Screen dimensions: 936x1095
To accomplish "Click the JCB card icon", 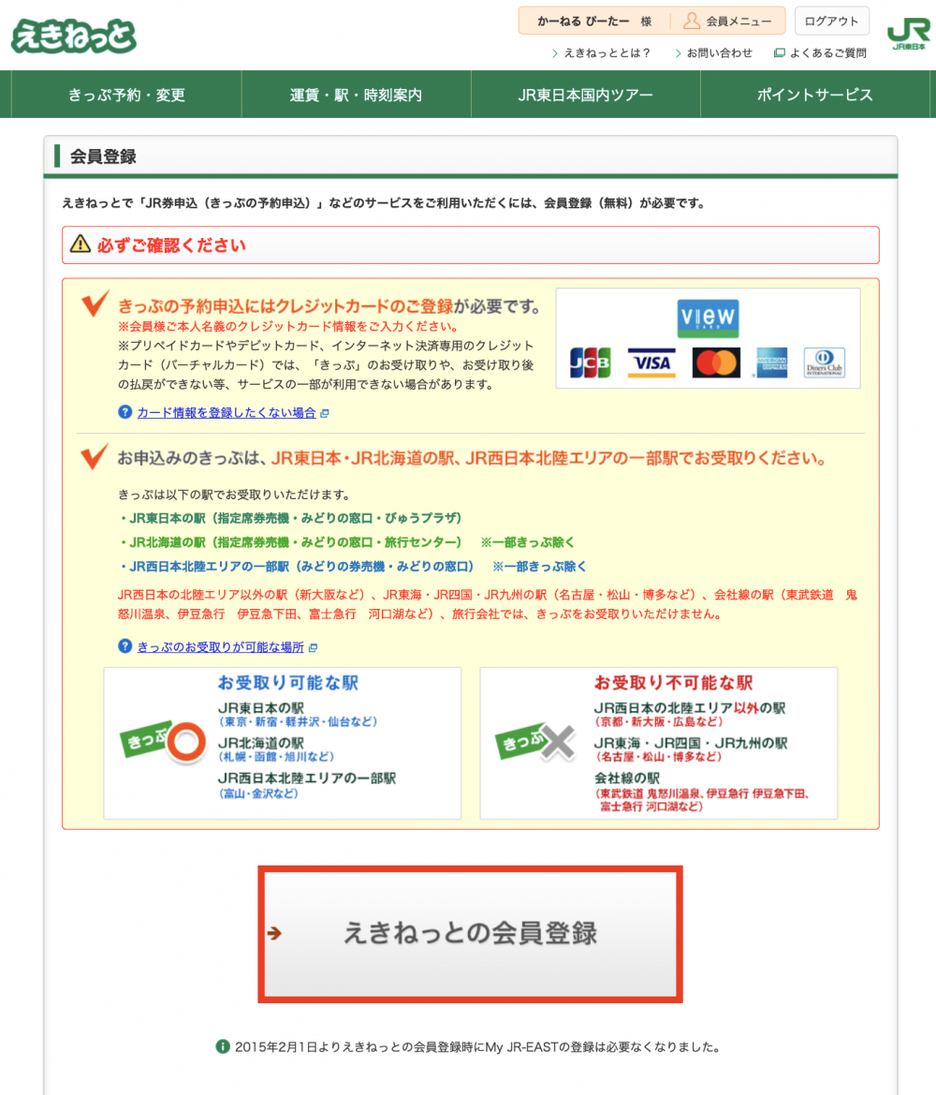I will click(x=590, y=363).
